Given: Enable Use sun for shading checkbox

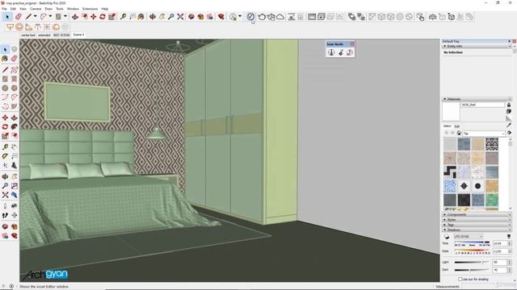Looking at the screenshot, I should click(460, 280).
